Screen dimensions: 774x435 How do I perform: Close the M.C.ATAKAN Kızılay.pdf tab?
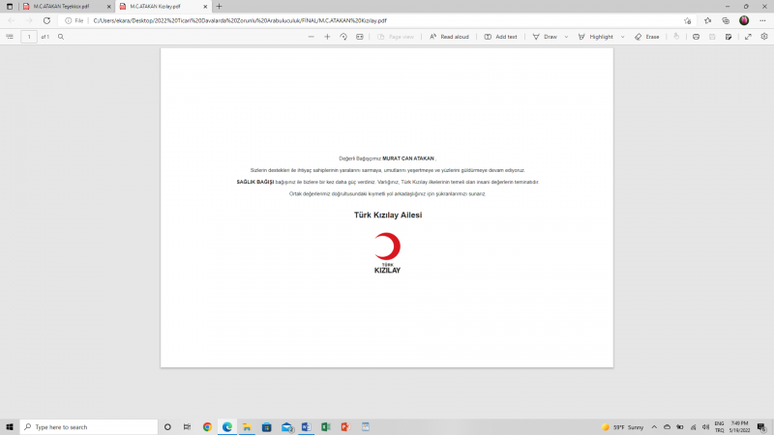[x=205, y=7]
